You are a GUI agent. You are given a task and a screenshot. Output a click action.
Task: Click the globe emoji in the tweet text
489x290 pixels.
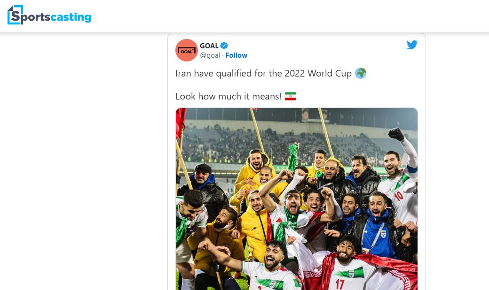pyautogui.click(x=361, y=73)
